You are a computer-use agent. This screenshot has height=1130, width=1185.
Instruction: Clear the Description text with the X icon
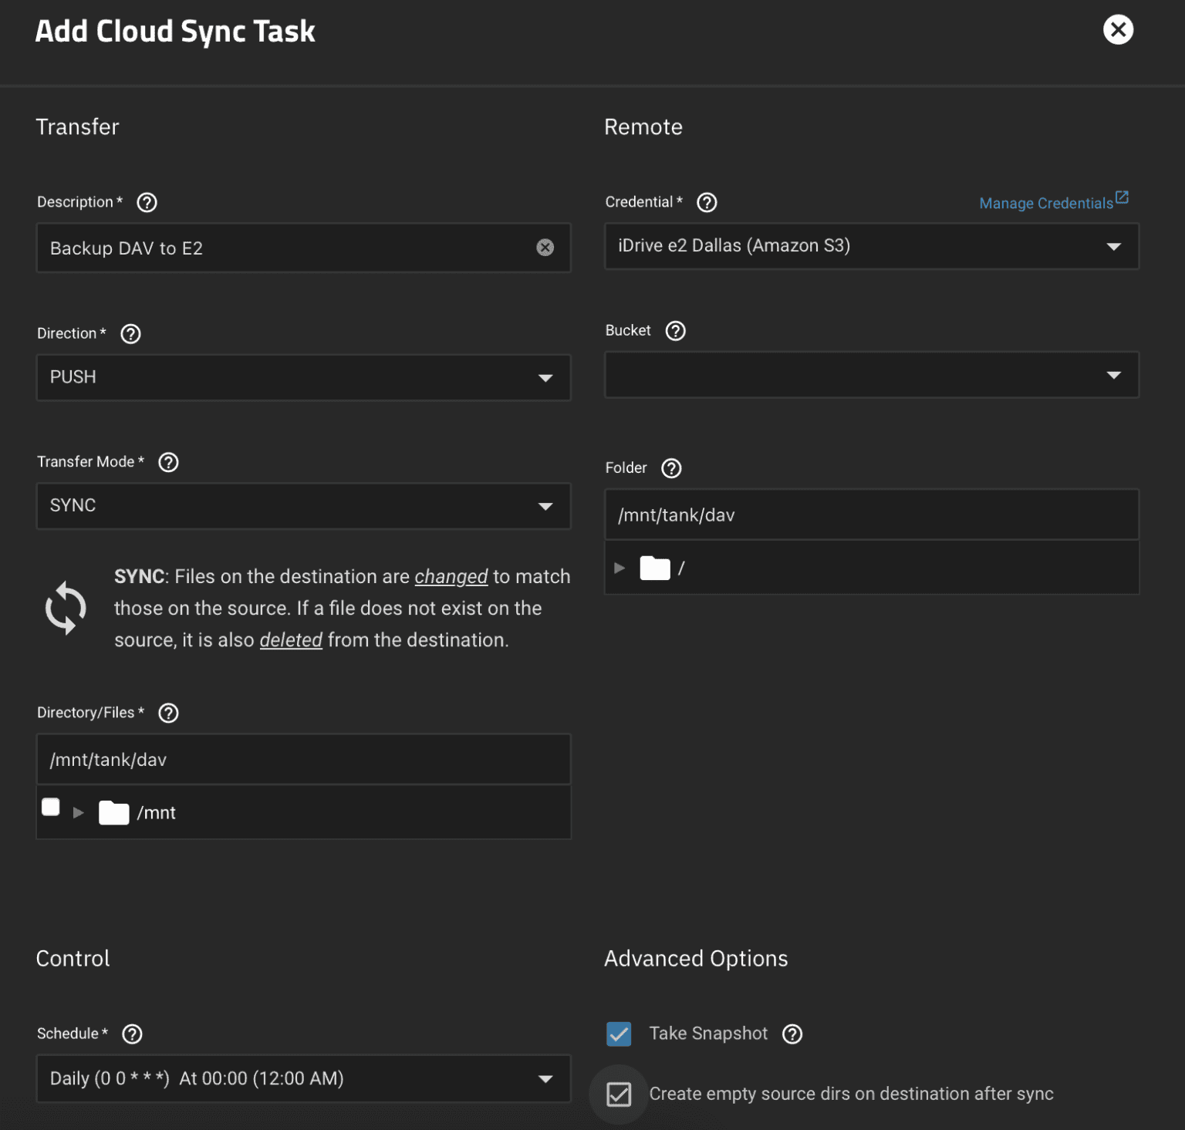(x=545, y=248)
